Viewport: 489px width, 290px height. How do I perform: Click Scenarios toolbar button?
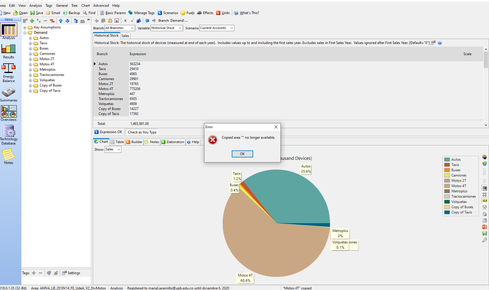pyautogui.click(x=168, y=13)
